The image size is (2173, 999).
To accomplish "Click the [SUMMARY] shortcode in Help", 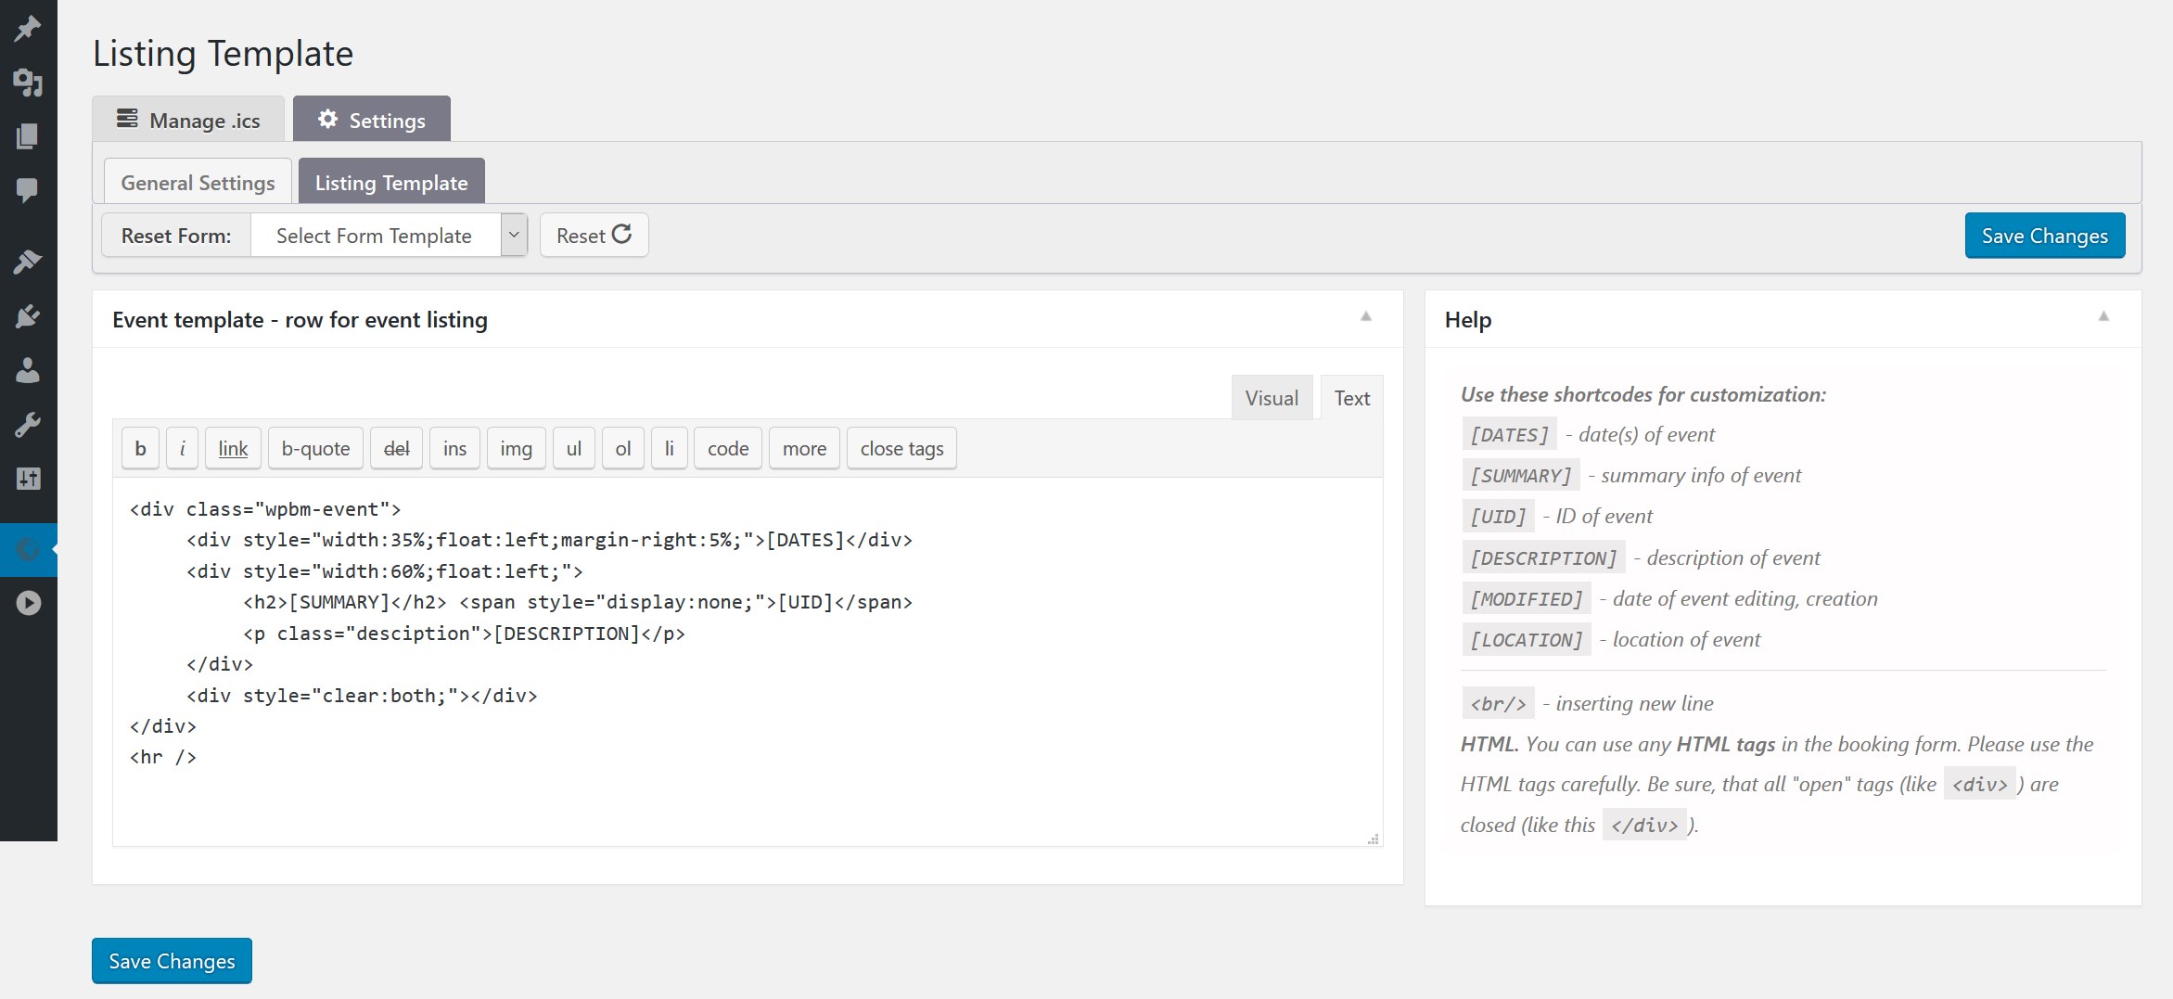I will (x=1521, y=475).
